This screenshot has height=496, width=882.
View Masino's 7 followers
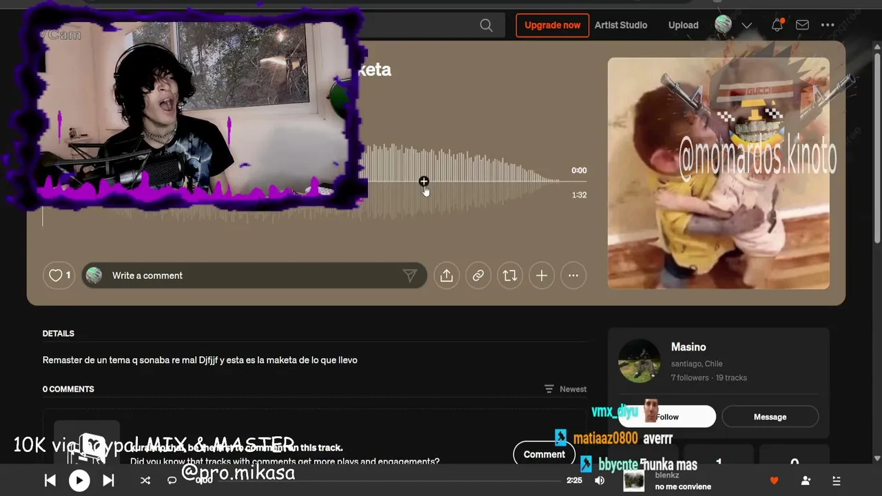690,378
